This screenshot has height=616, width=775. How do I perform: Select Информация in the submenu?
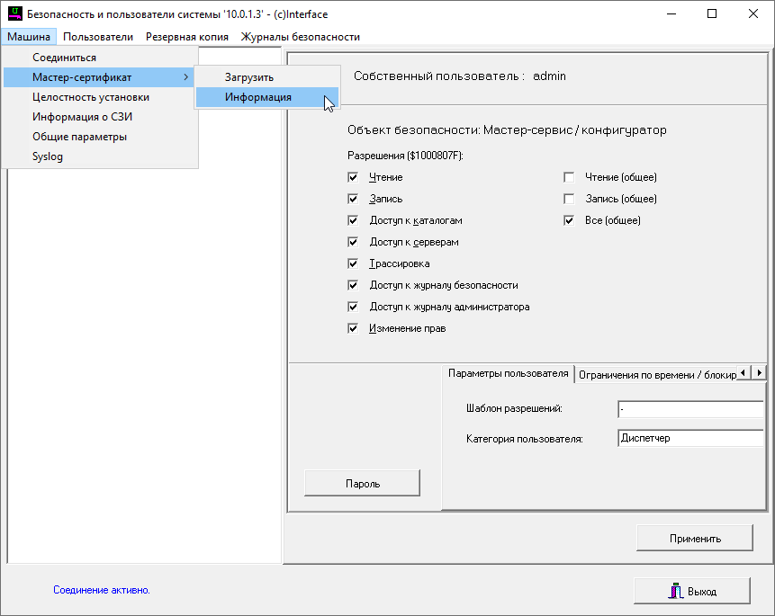point(257,97)
